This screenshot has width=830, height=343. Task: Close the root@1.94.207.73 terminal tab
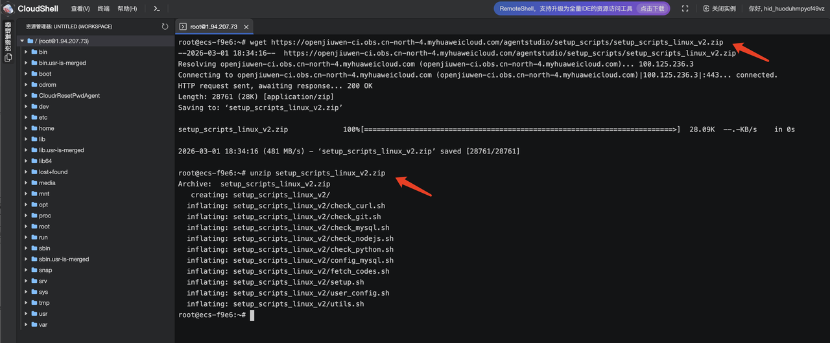coord(245,26)
